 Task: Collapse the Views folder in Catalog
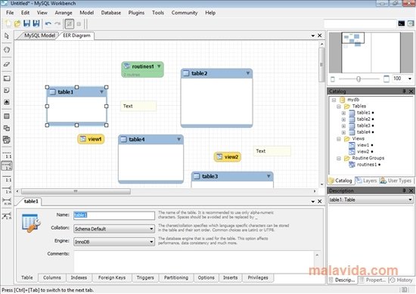339,139
